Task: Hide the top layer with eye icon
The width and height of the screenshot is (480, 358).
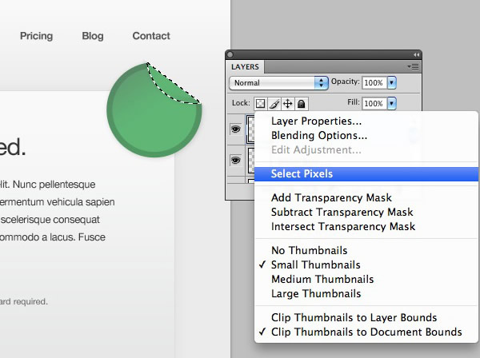Action: pos(235,129)
